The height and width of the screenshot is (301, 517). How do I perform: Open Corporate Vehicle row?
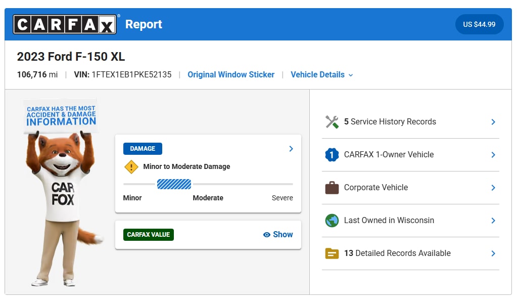coord(410,188)
